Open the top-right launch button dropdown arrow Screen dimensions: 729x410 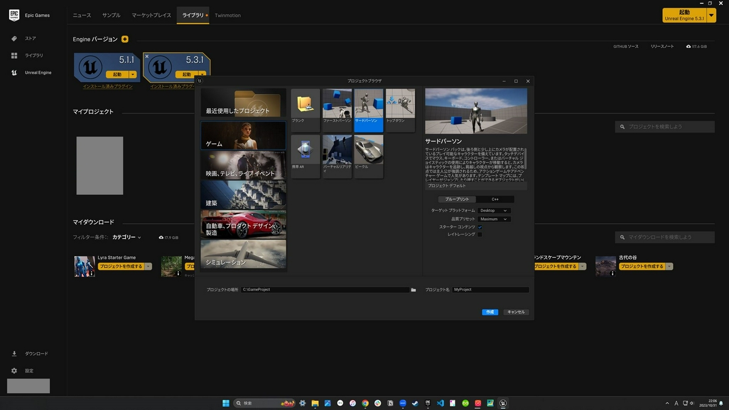712,15
